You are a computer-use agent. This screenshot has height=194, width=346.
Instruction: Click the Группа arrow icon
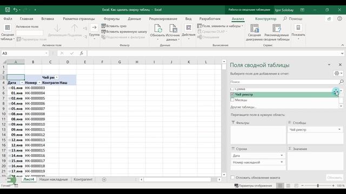[94, 27]
